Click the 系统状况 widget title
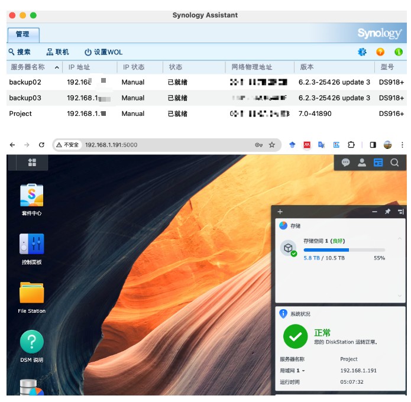This screenshot has height=402, width=411. pos(300,314)
